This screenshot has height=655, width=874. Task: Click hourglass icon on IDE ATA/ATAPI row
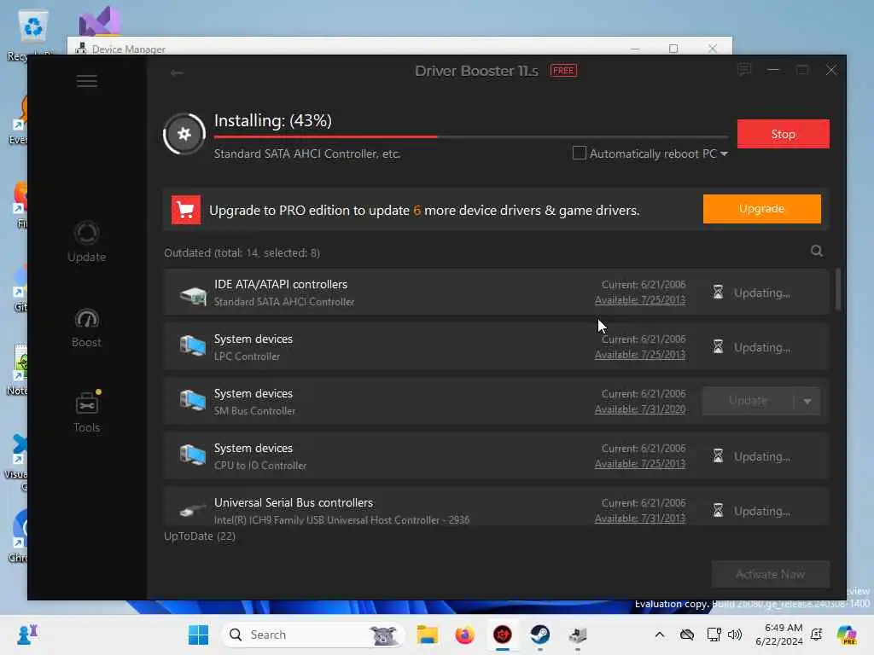(x=718, y=293)
